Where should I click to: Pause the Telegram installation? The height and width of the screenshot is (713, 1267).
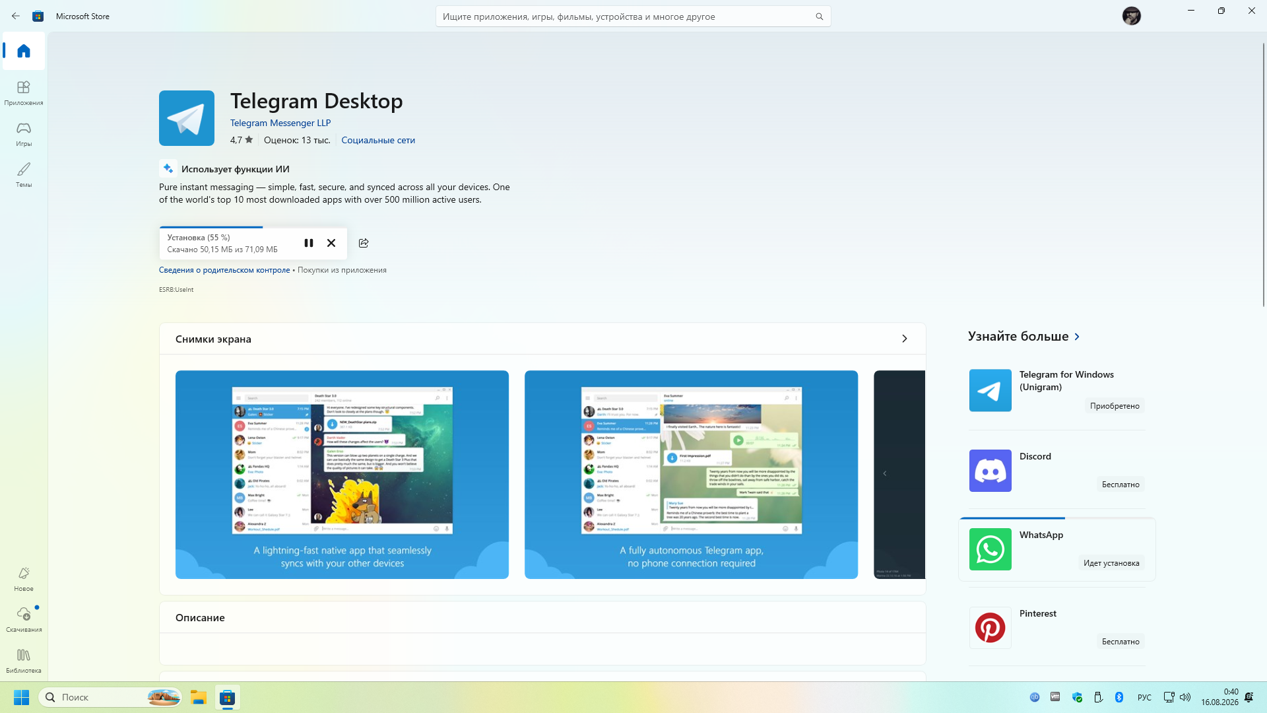pos(309,243)
